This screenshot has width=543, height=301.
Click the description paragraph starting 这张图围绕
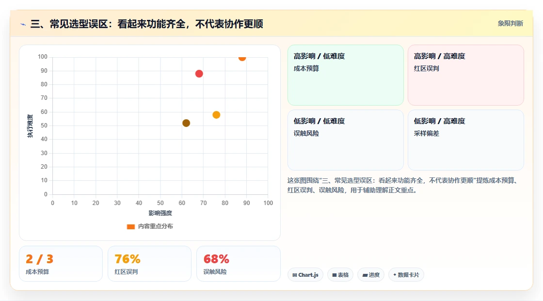point(403,185)
